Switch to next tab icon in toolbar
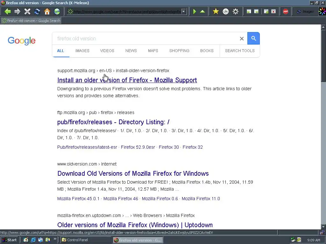326x244 pixels. pyautogui.click(x=256, y=12)
